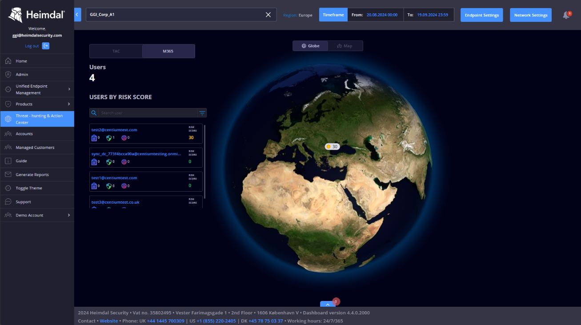The height and width of the screenshot is (325, 581).
Task: Click the Generate Reports envelope icon
Action: [x=8, y=175]
